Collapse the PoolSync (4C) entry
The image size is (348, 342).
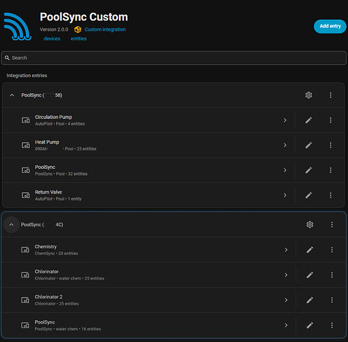(x=12, y=225)
